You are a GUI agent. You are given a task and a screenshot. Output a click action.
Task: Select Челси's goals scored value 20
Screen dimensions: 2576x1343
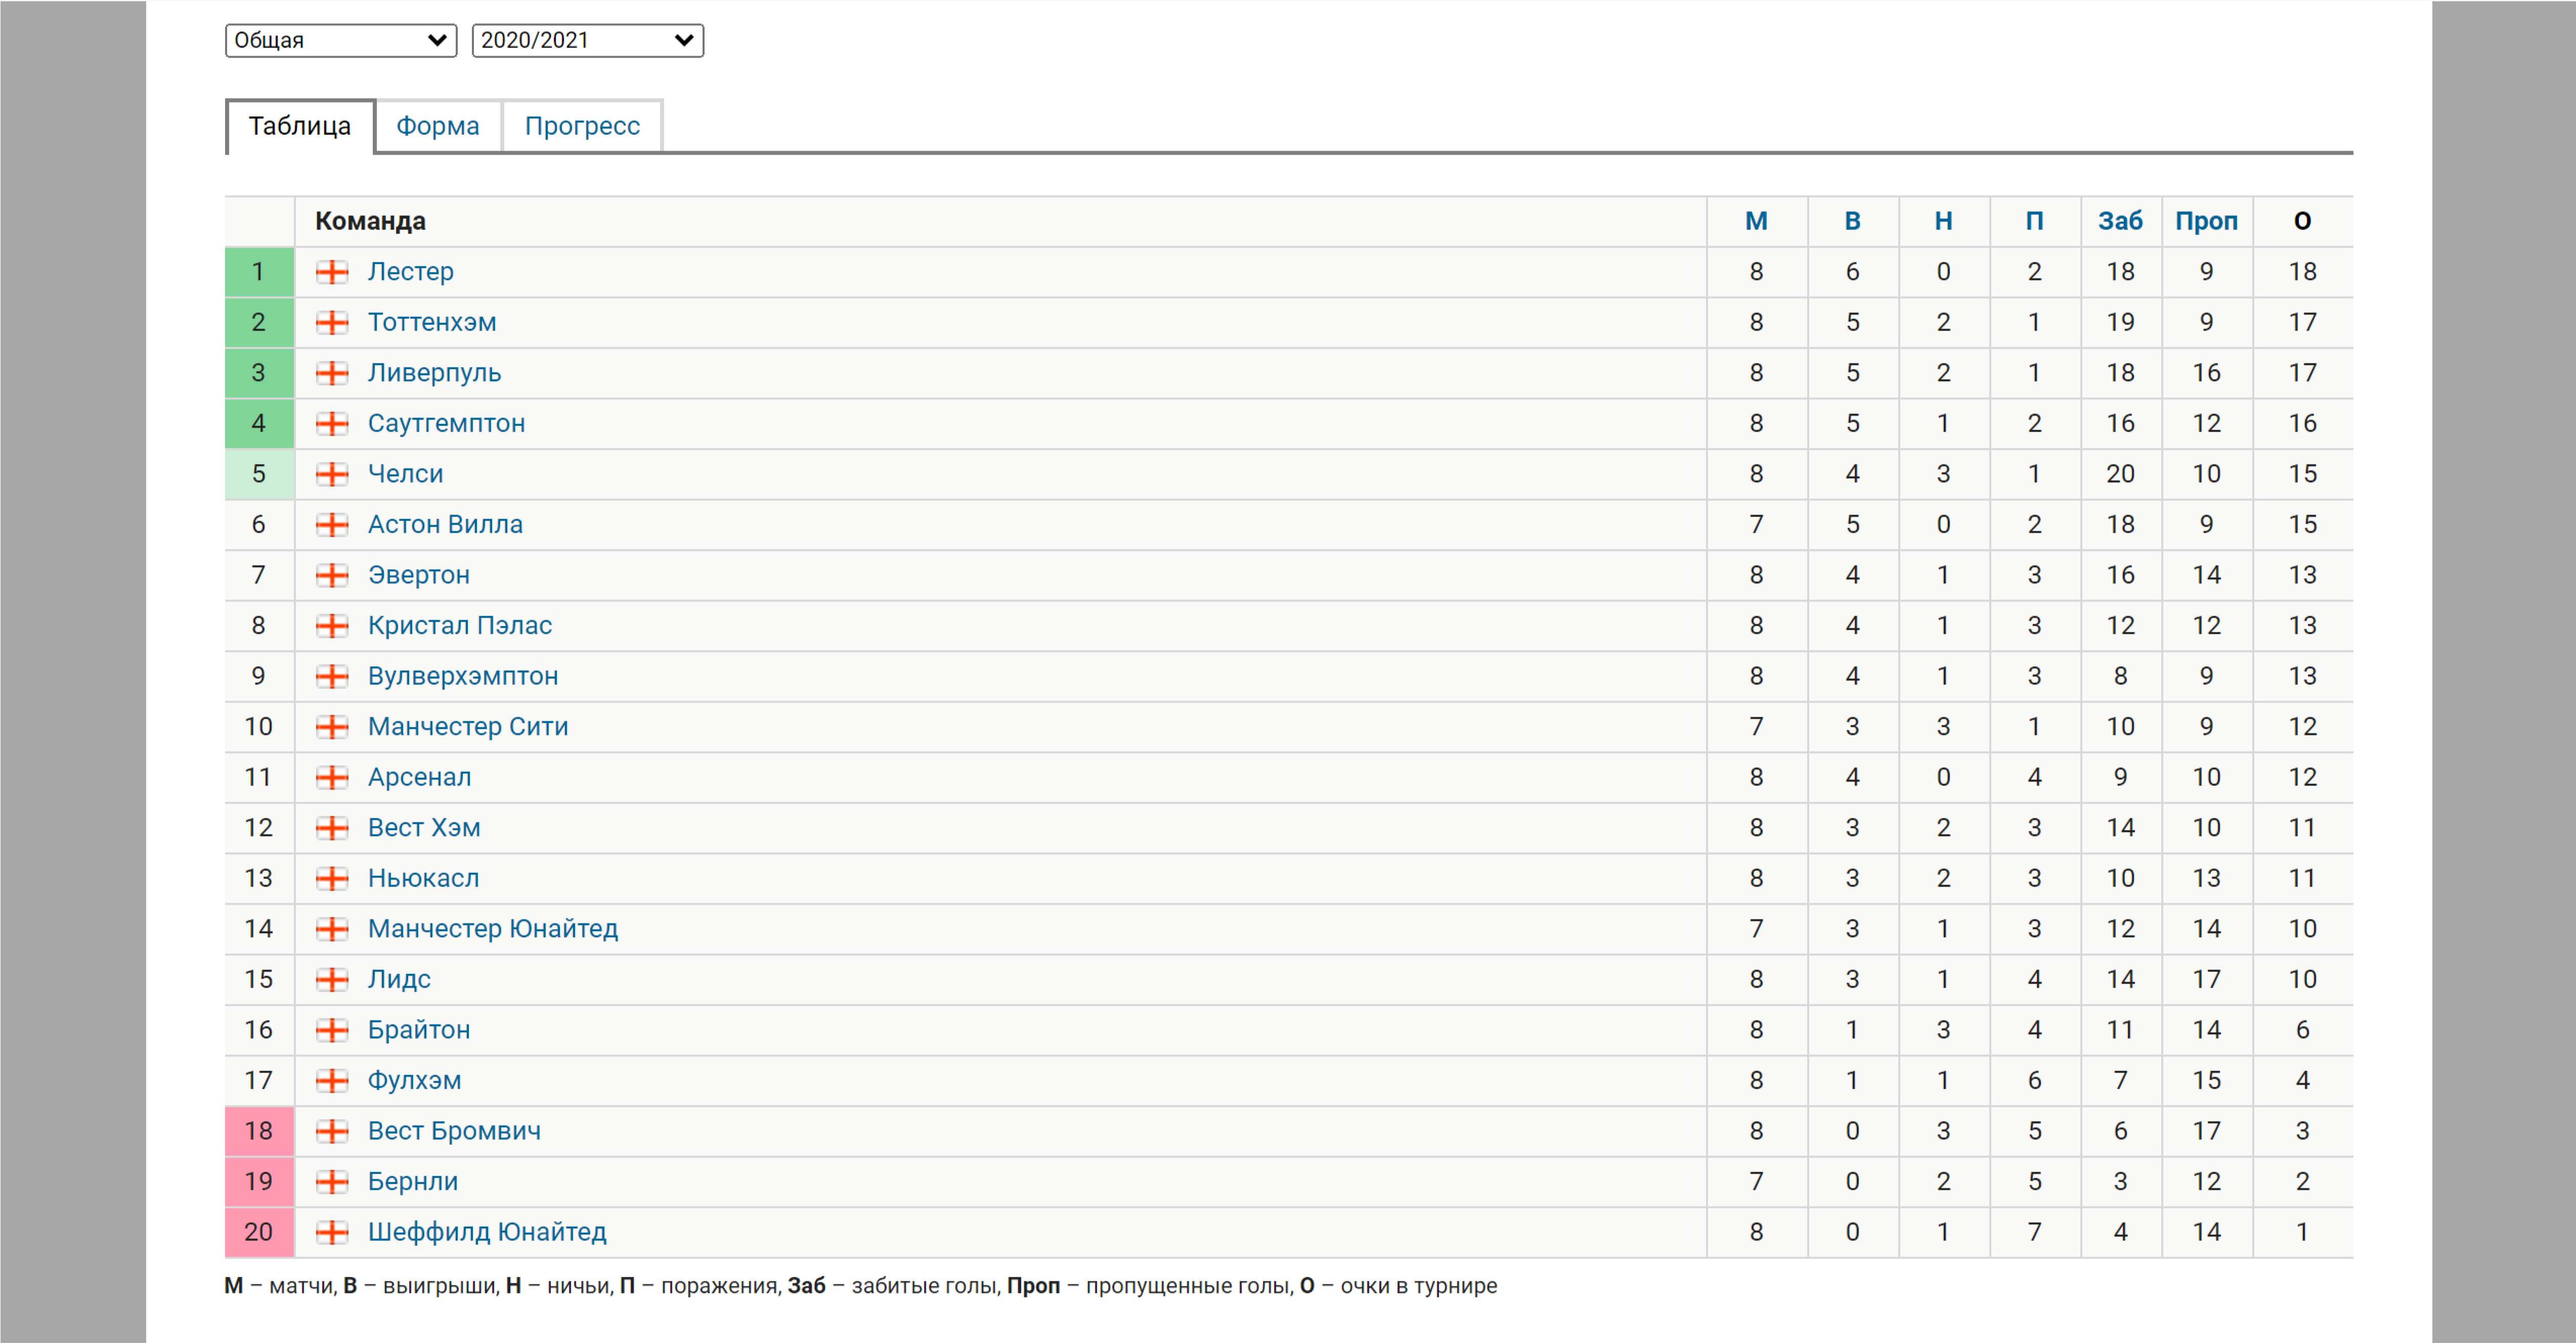click(x=2120, y=474)
